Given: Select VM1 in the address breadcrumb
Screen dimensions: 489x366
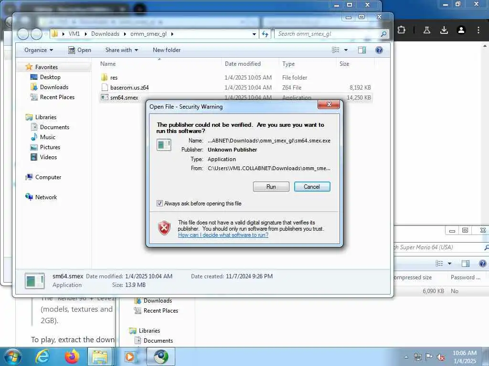Looking at the screenshot, I should pos(74,34).
